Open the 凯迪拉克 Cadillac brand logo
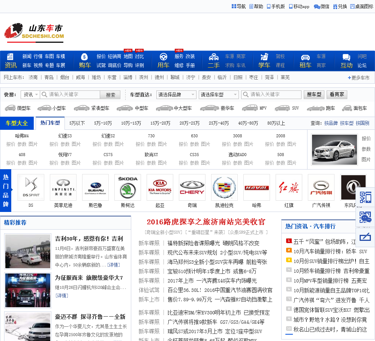 pos(224,187)
